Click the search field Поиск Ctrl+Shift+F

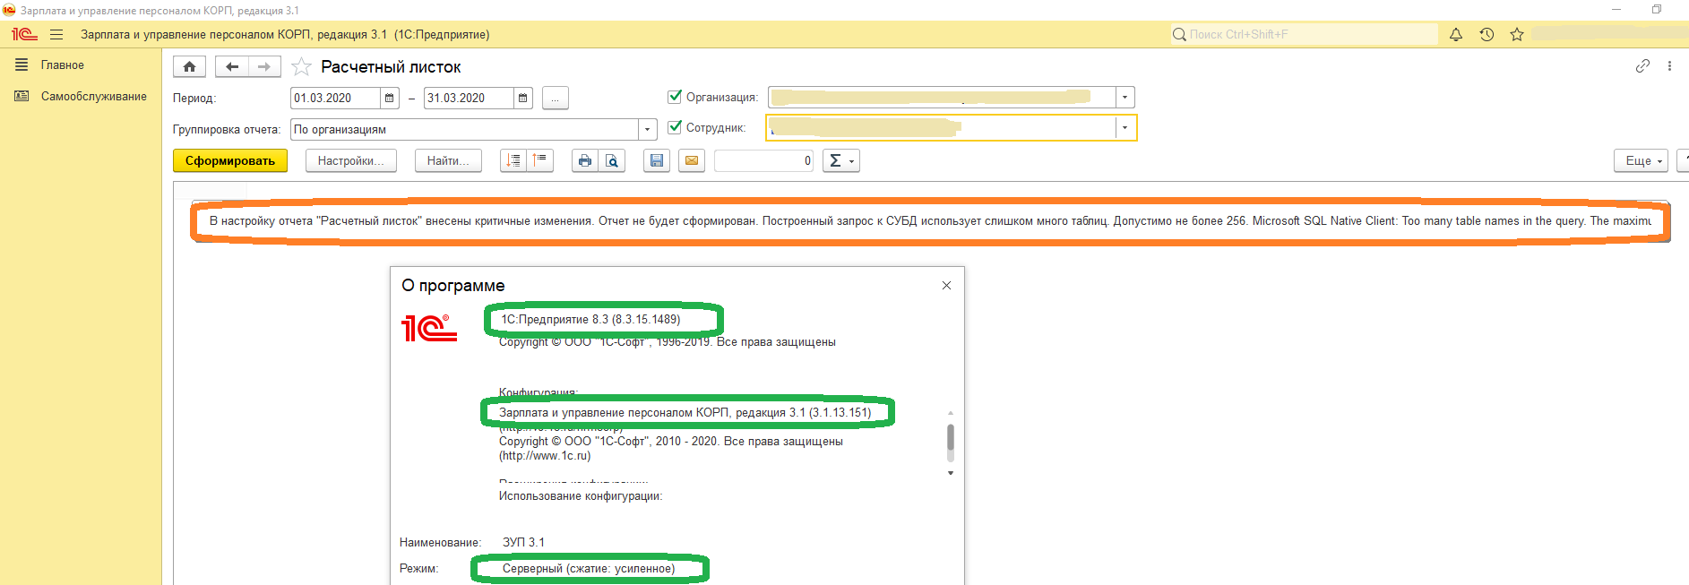click(x=1304, y=34)
